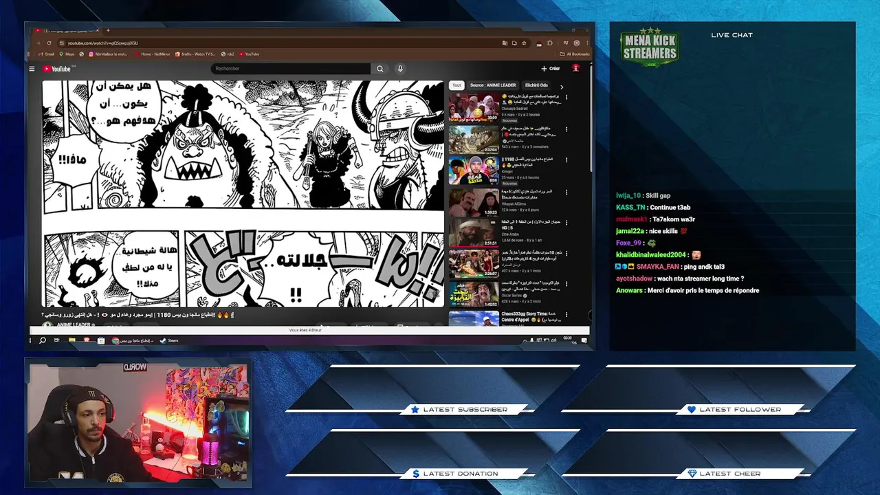Click KASS_TN username in live chat

630,208
